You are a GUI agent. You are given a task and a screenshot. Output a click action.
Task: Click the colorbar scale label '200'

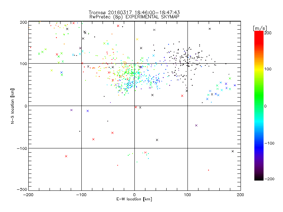(268, 33)
